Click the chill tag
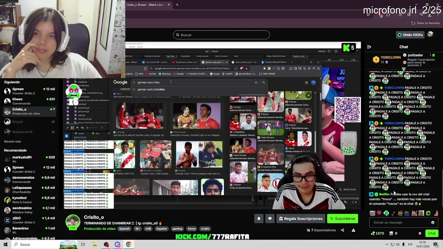This screenshot has height=249, width=443. tap(148, 229)
